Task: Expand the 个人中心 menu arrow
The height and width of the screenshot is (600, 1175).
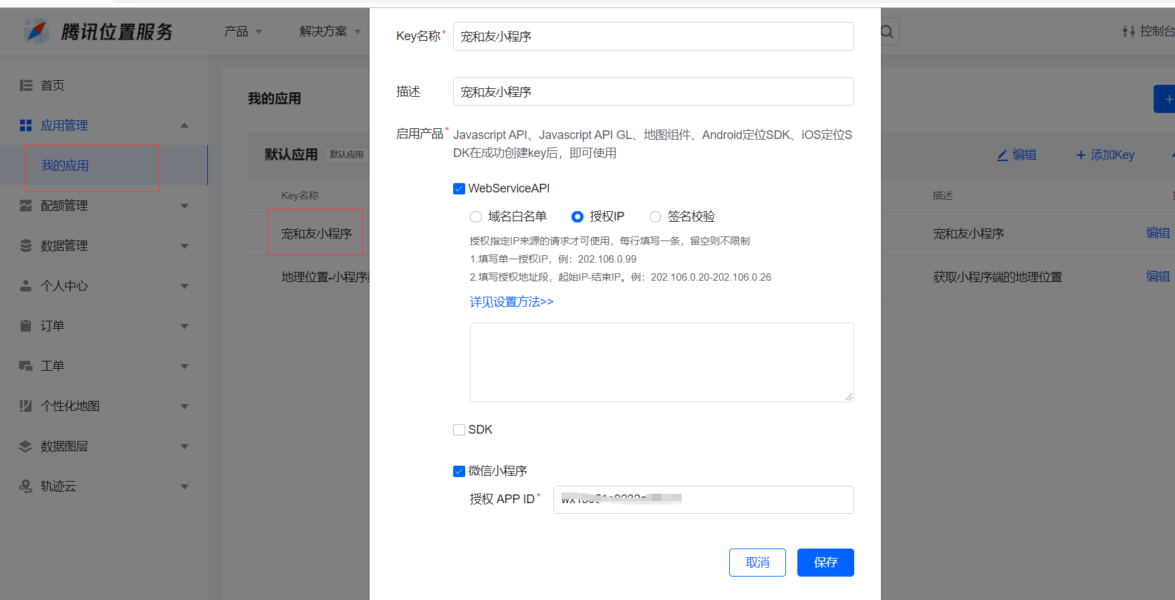Action: pos(185,286)
